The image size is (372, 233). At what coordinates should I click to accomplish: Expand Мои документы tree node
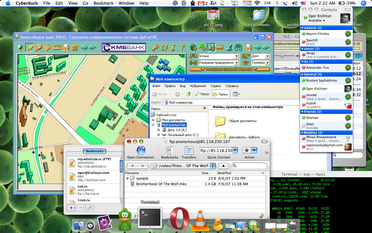point(153,120)
